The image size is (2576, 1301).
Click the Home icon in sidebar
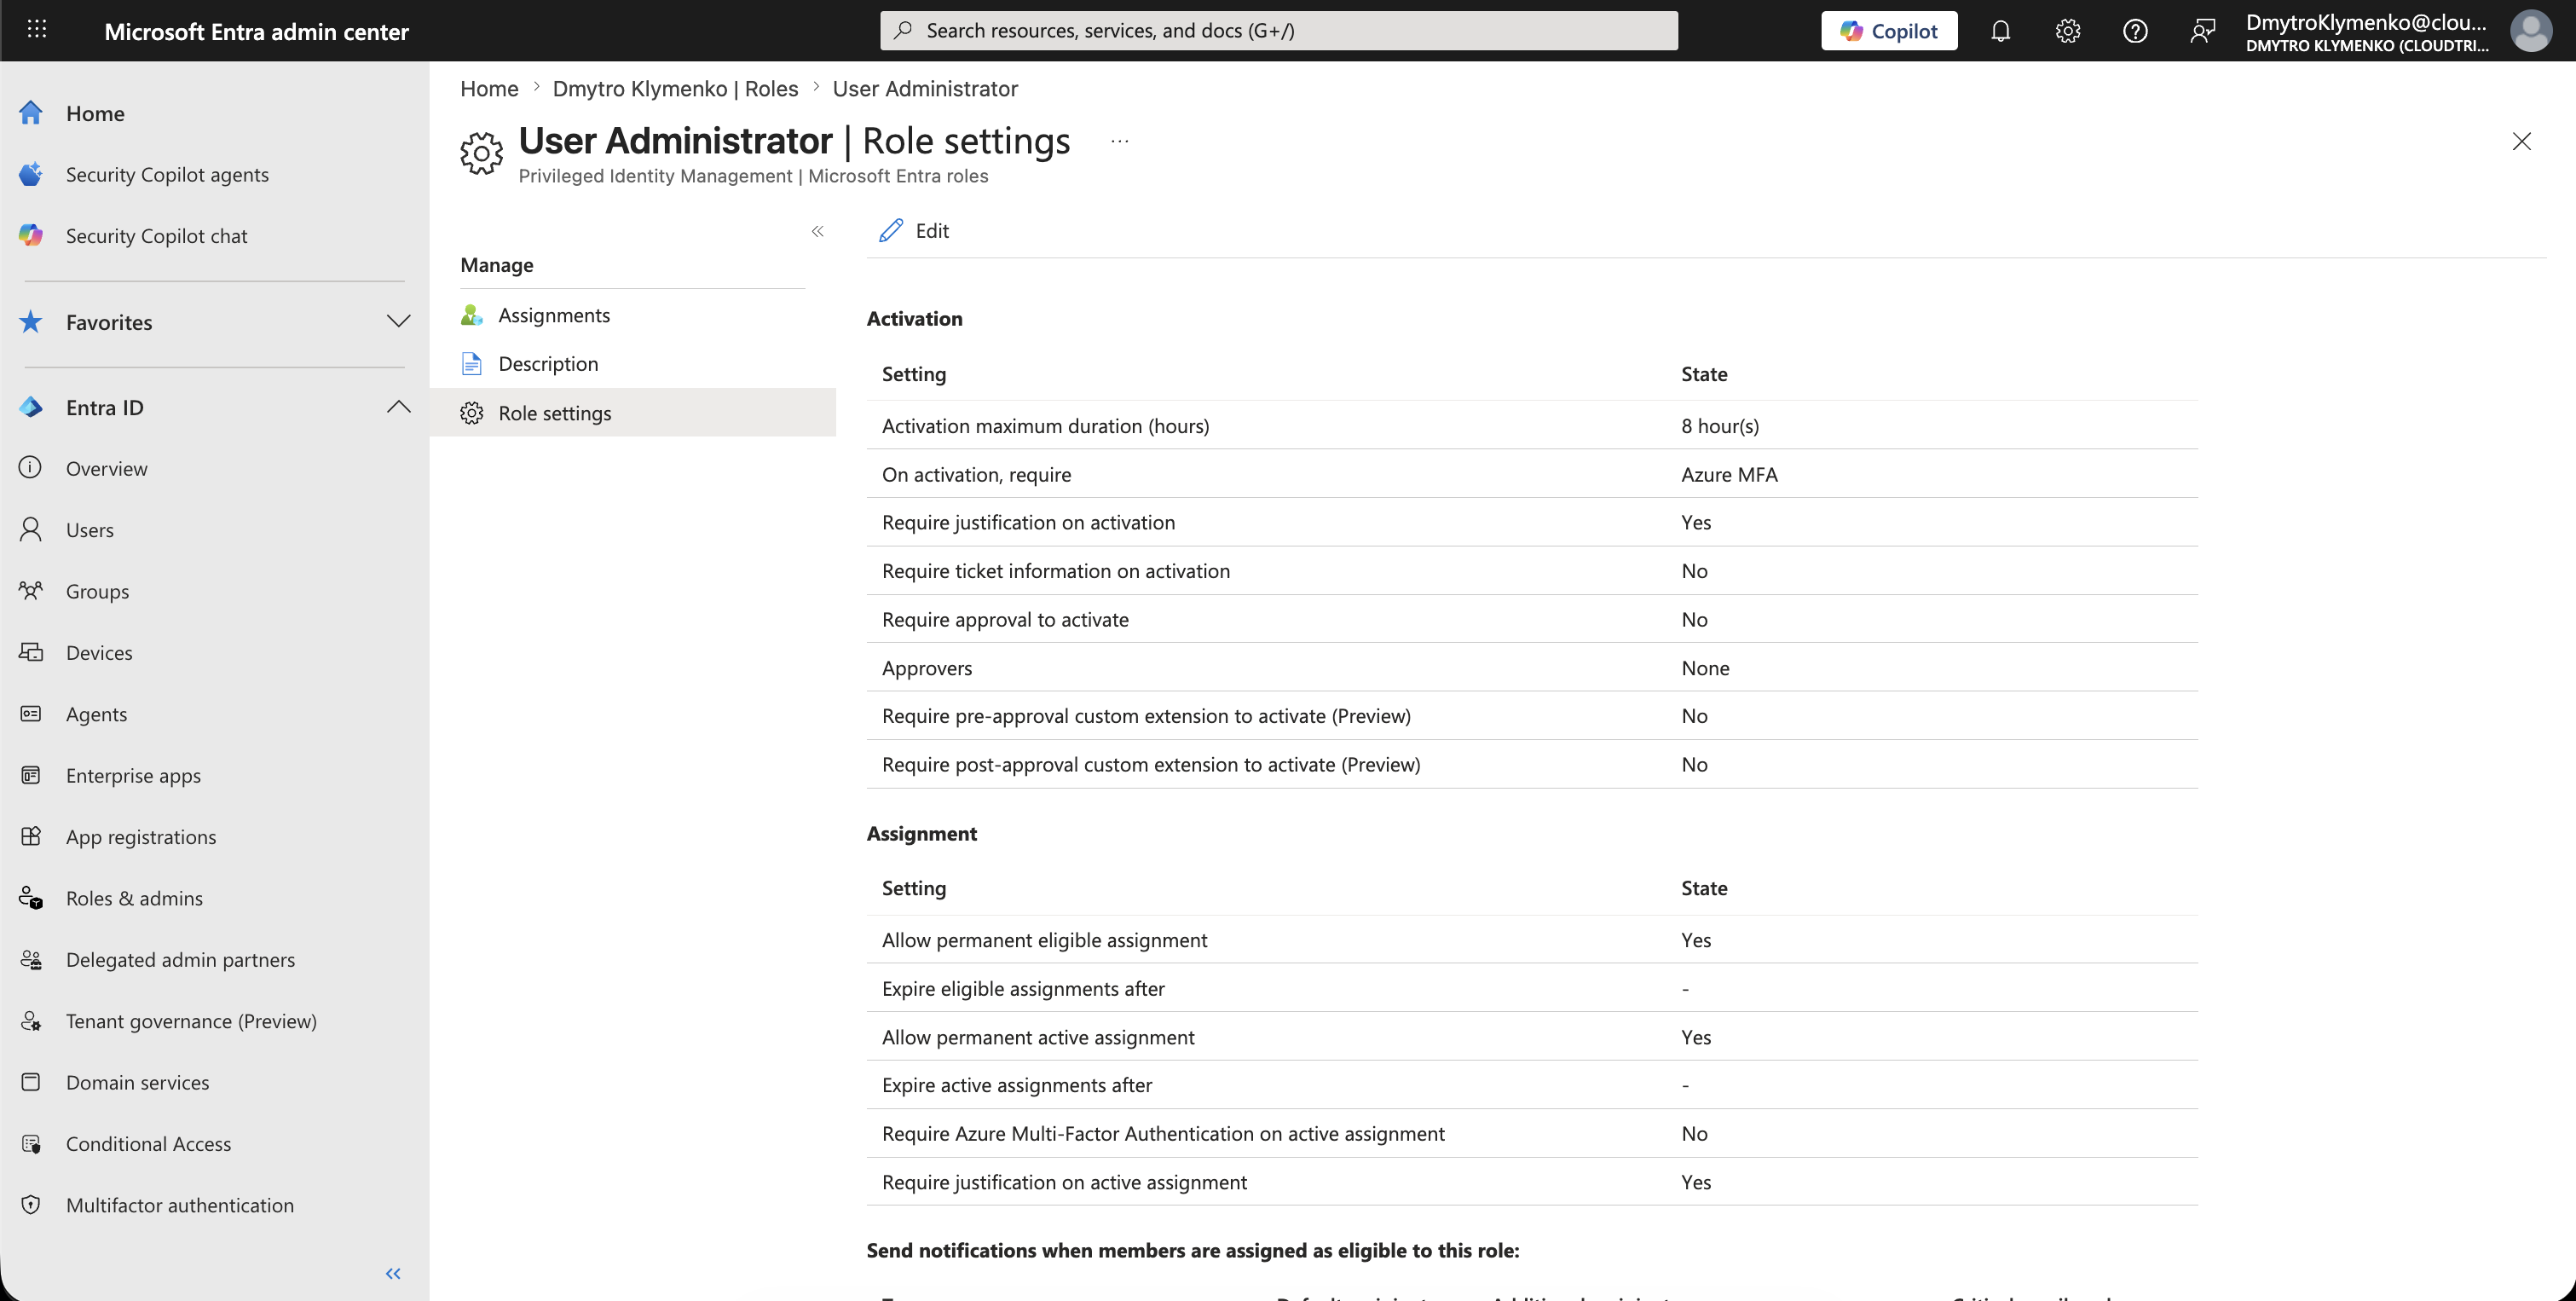click(31, 113)
